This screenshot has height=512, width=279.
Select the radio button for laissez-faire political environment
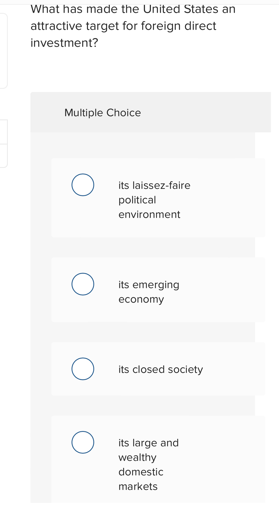tap(83, 185)
